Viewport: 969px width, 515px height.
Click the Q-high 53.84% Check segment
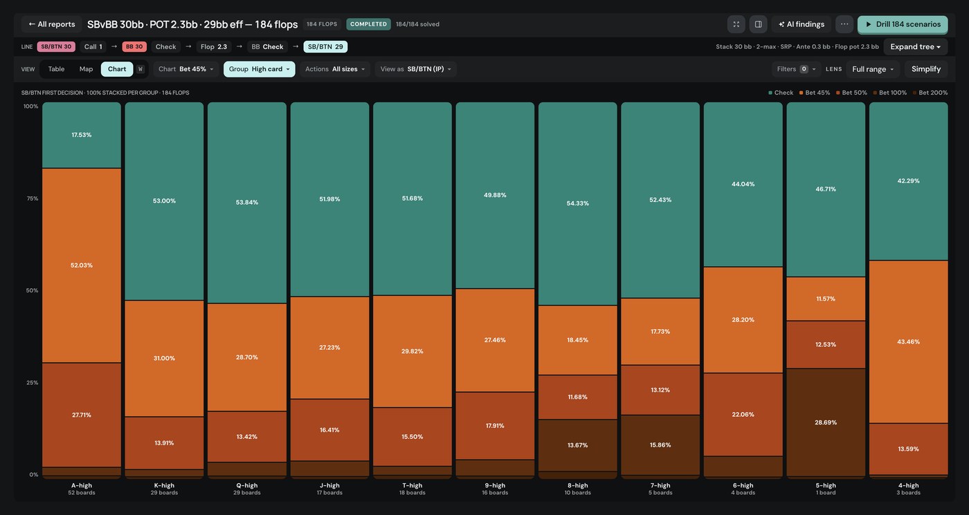247,203
